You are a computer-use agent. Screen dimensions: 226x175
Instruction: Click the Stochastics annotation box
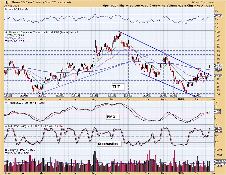click(x=109, y=144)
